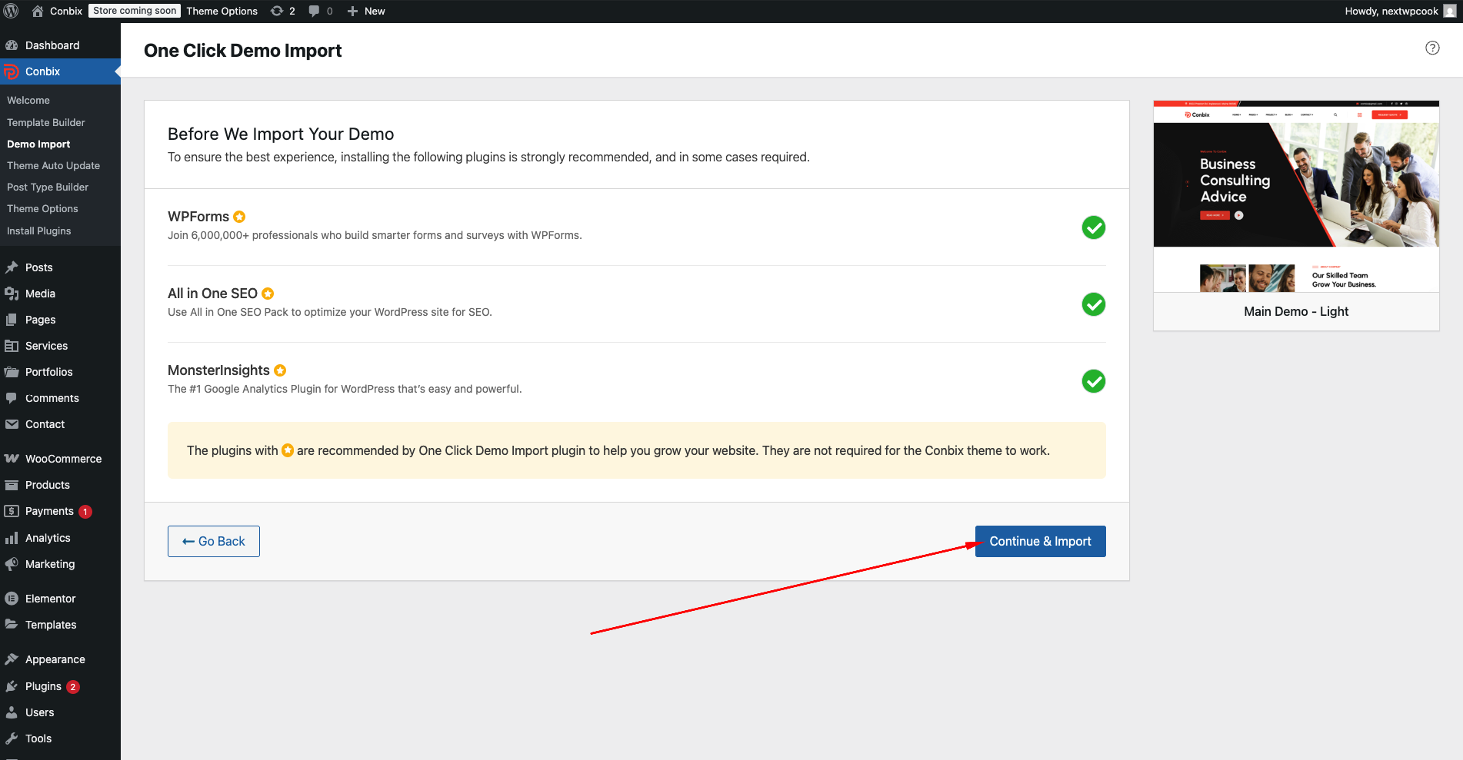Click the All in One SEO green checkmark

(1093, 304)
